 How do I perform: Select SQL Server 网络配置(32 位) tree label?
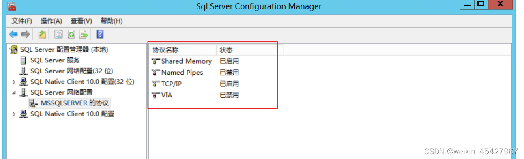click(72, 71)
